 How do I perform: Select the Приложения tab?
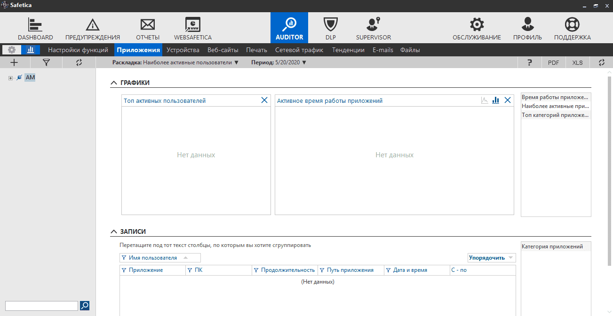139,50
